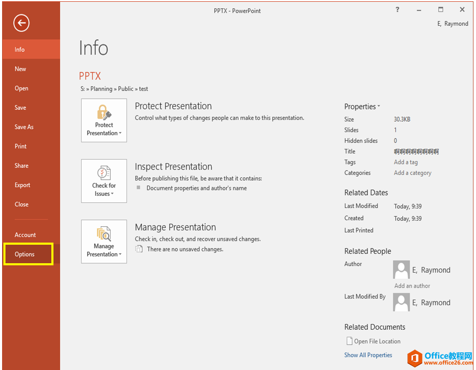
Task: Click the Protect Presentation lock icon
Action: (104, 112)
